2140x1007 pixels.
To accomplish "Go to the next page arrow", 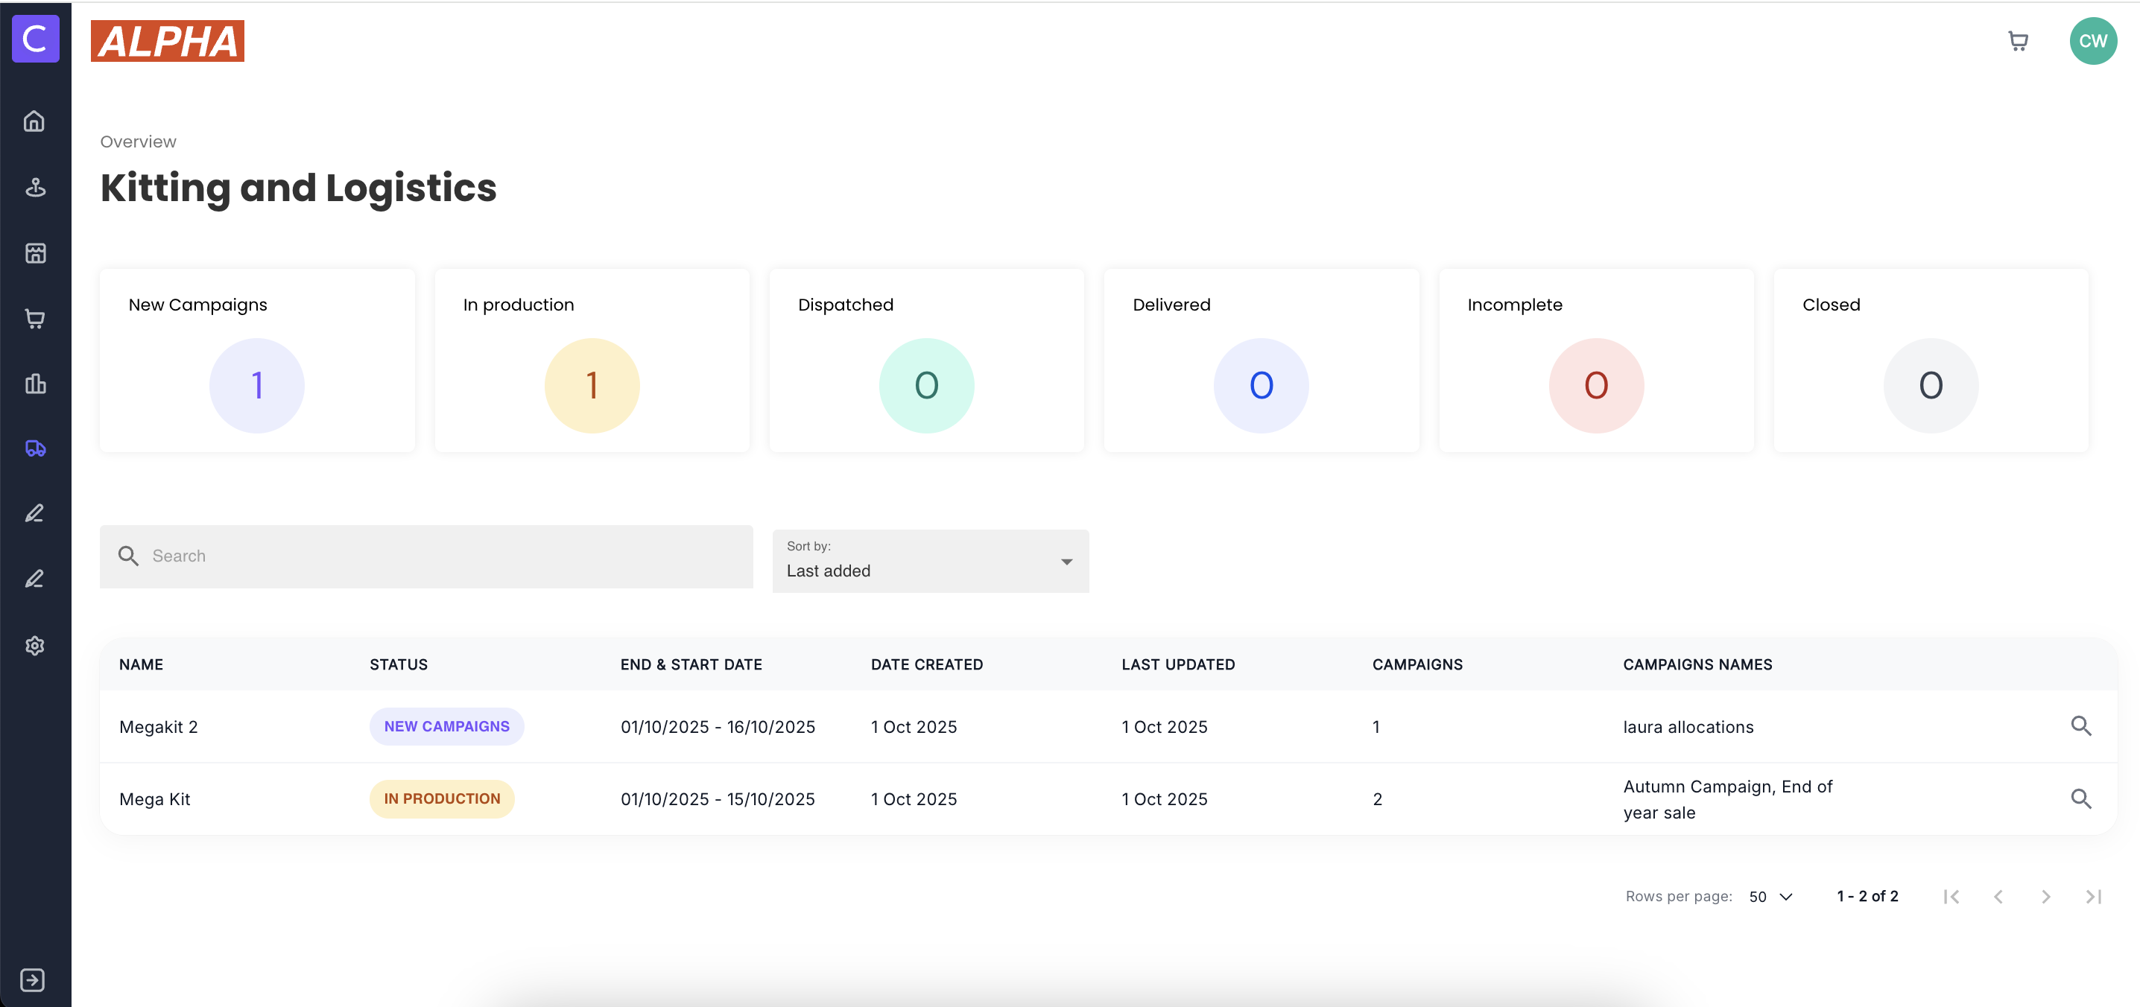I will point(2046,897).
